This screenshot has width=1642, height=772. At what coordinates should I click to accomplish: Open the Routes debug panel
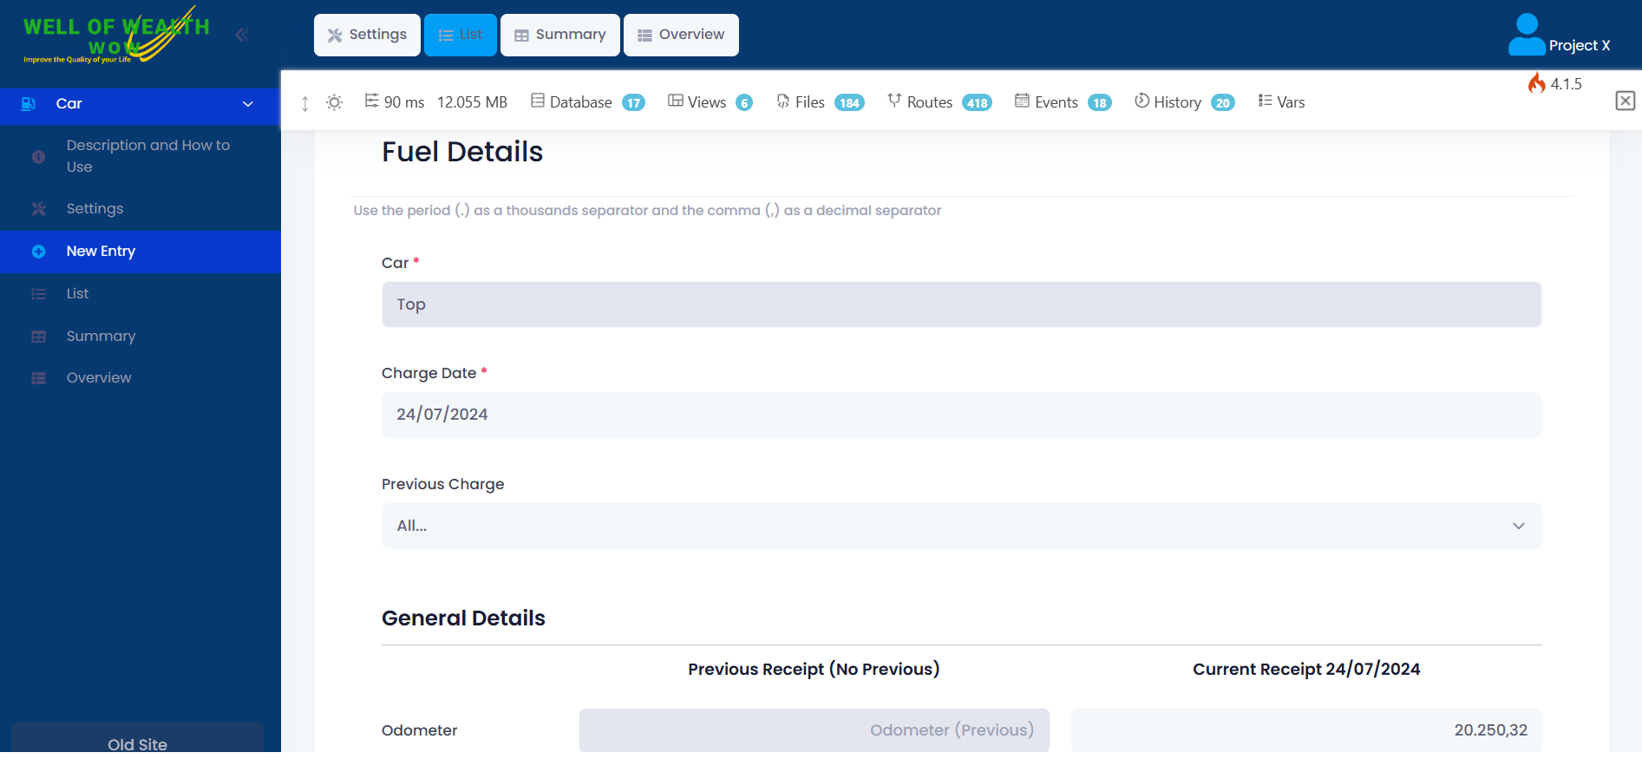(x=939, y=102)
